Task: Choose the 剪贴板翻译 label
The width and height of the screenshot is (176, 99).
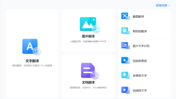Action: coord(140,31)
